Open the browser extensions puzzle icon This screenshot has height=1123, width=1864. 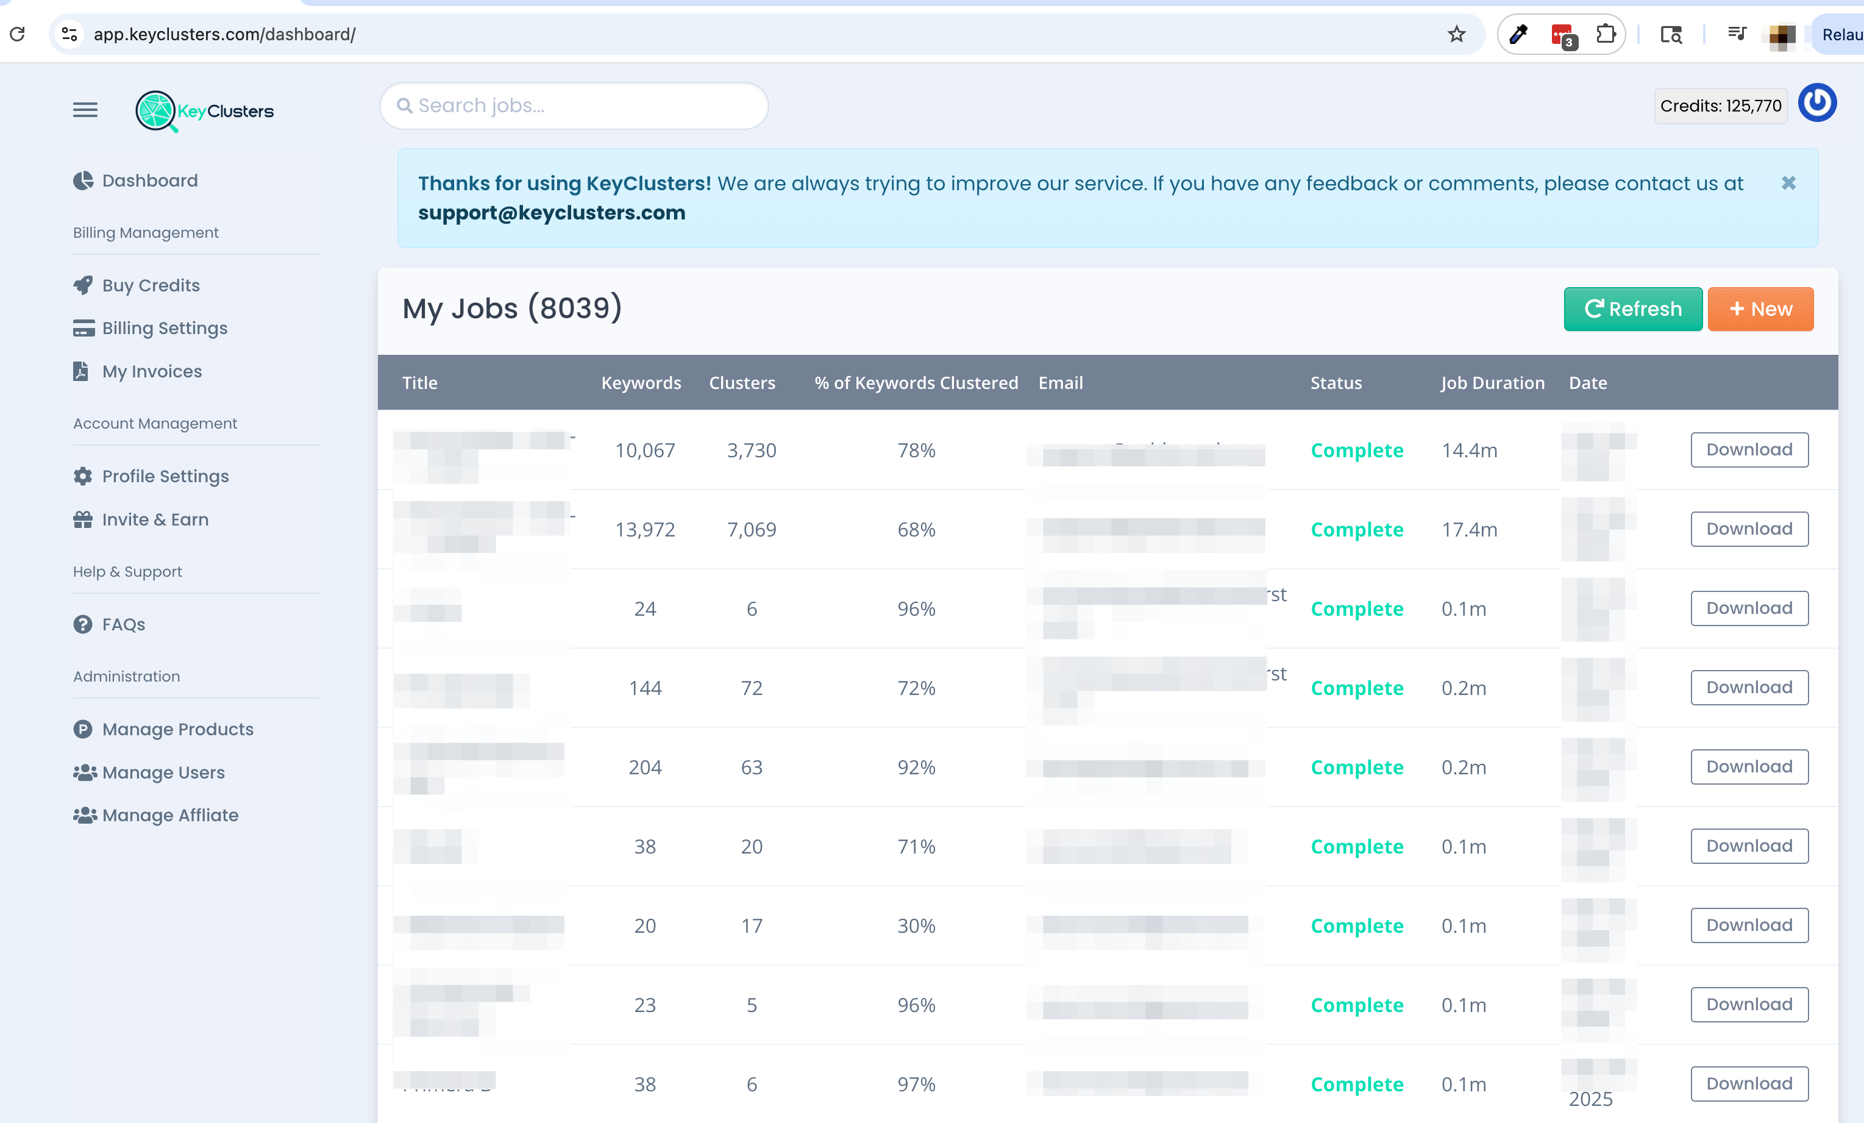coord(1606,34)
